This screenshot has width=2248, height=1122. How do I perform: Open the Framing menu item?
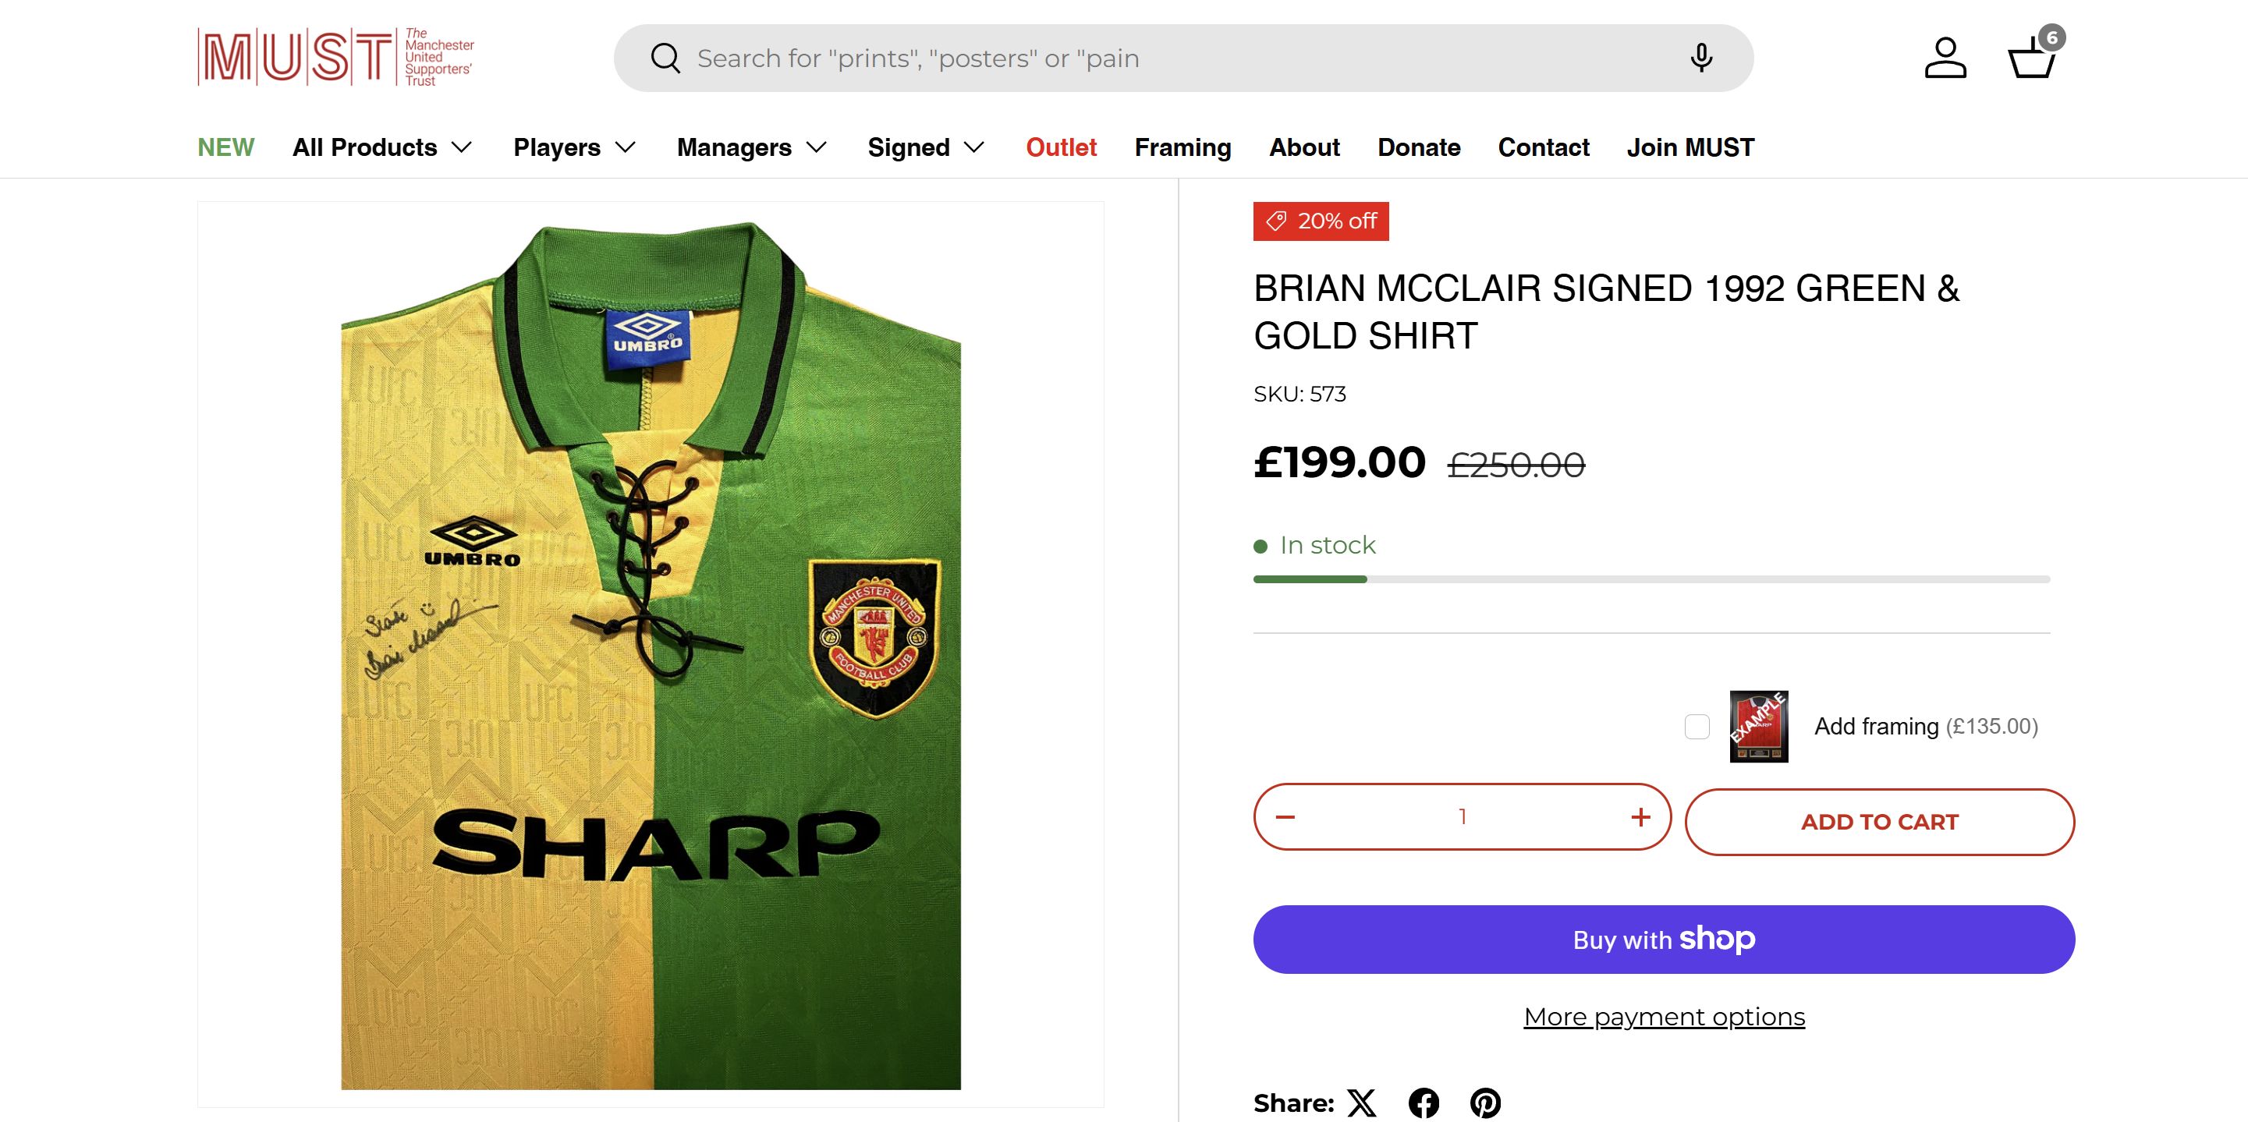coord(1183,147)
